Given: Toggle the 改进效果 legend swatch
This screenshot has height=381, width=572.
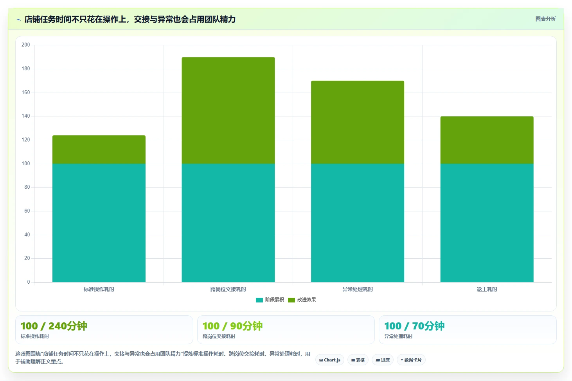Looking at the screenshot, I should tap(291, 300).
